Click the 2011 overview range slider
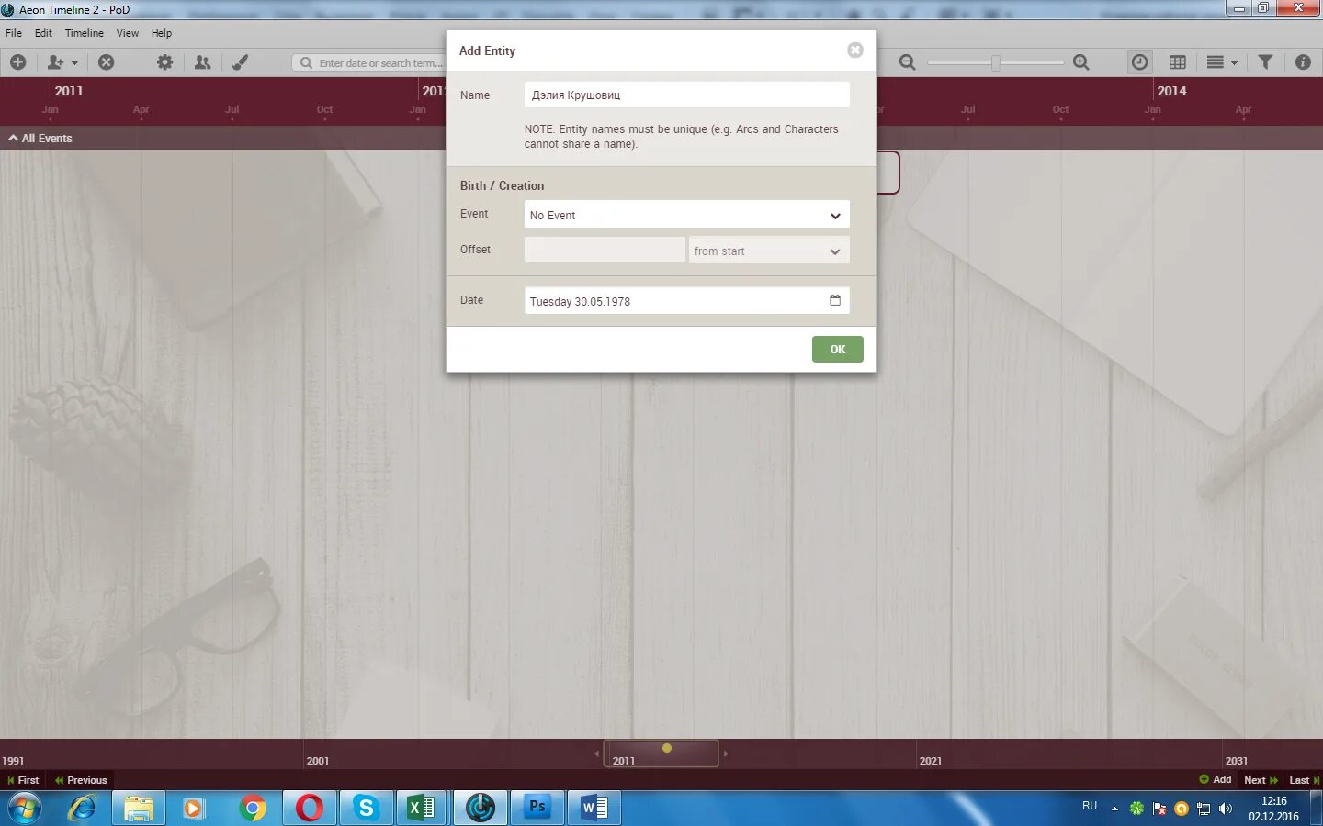The width and height of the screenshot is (1323, 826). (661, 753)
